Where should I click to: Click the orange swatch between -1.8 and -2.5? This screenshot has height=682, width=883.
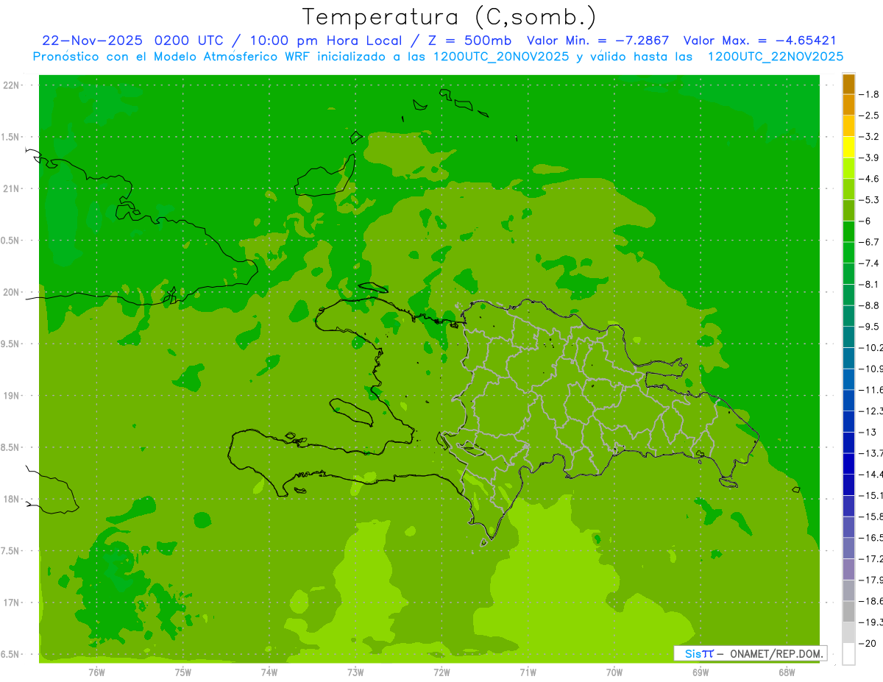point(848,105)
